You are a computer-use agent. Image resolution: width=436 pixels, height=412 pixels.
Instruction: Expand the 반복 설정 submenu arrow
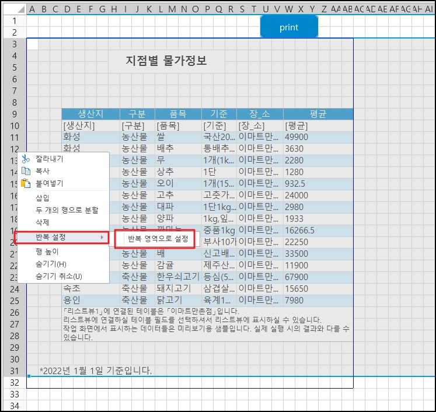tap(103, 238)
